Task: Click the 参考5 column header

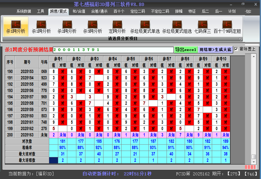Action: 131,59
